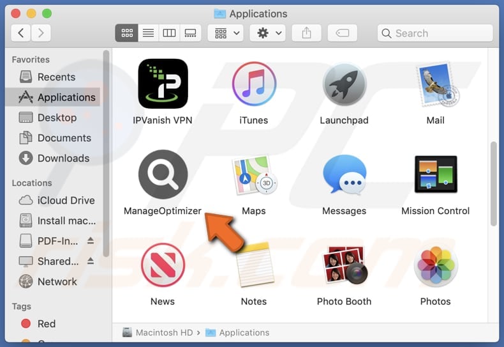Image resolution: width=504 pixels, height=347 pixels.
Task: Eject the PDF-In... volume
Action: click(x=91, y=240)
